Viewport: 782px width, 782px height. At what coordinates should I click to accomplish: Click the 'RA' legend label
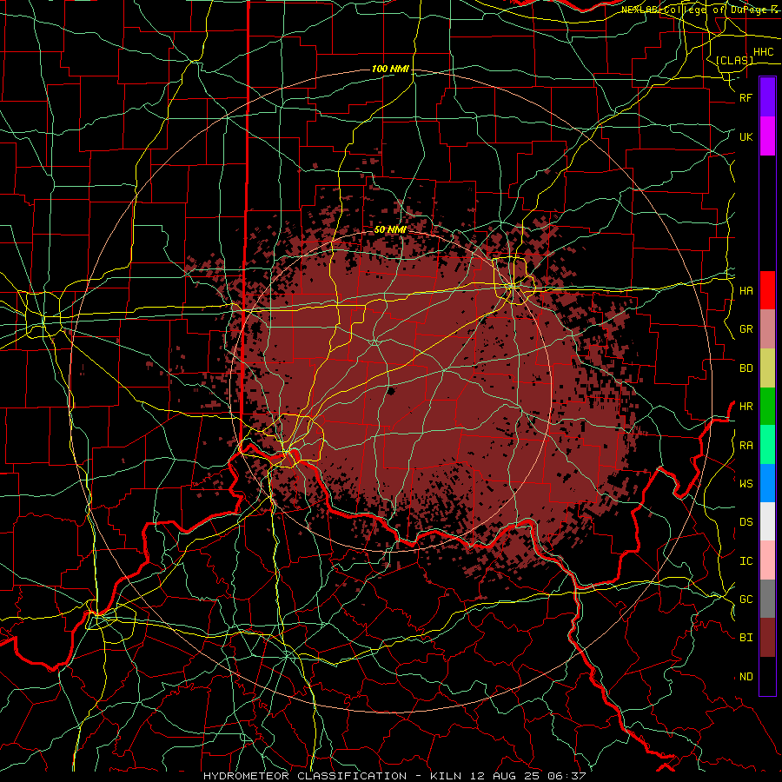point(746,446)
